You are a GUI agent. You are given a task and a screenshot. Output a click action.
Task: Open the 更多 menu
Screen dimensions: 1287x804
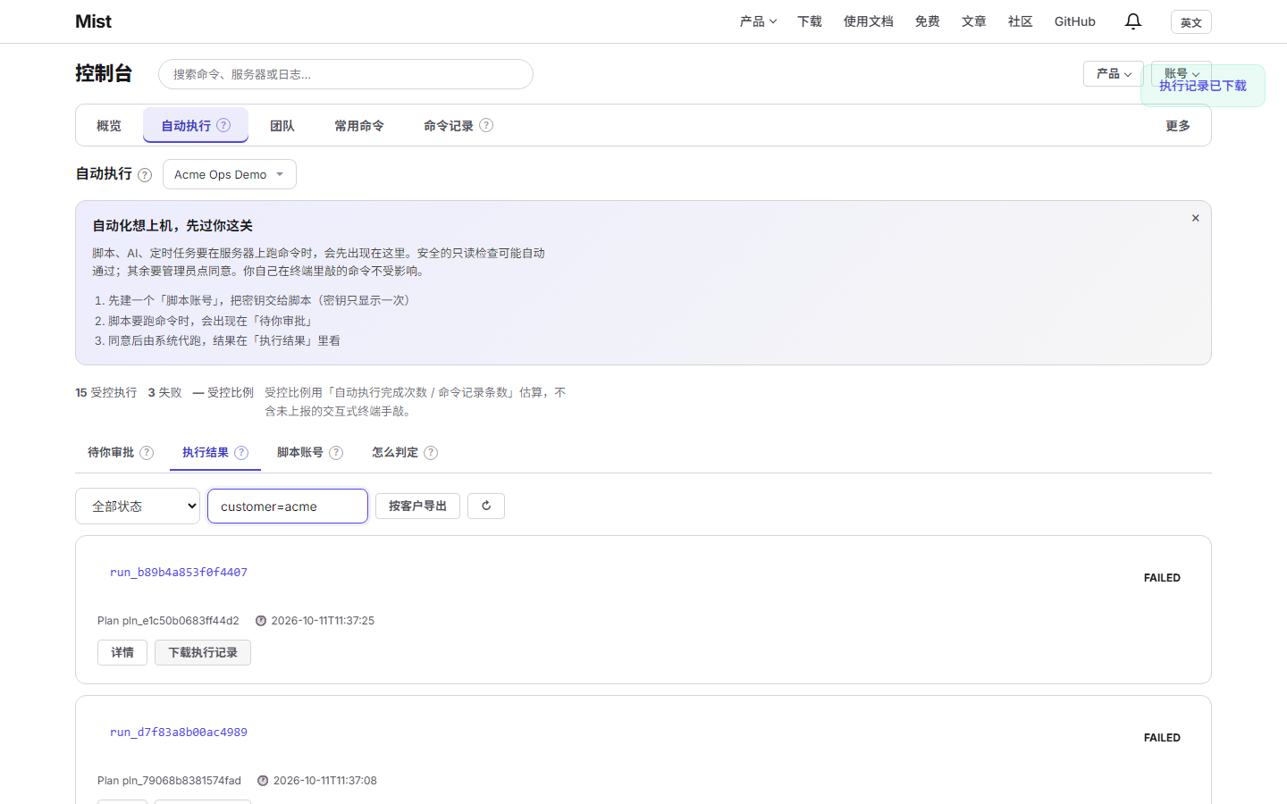pos(1178,126)
